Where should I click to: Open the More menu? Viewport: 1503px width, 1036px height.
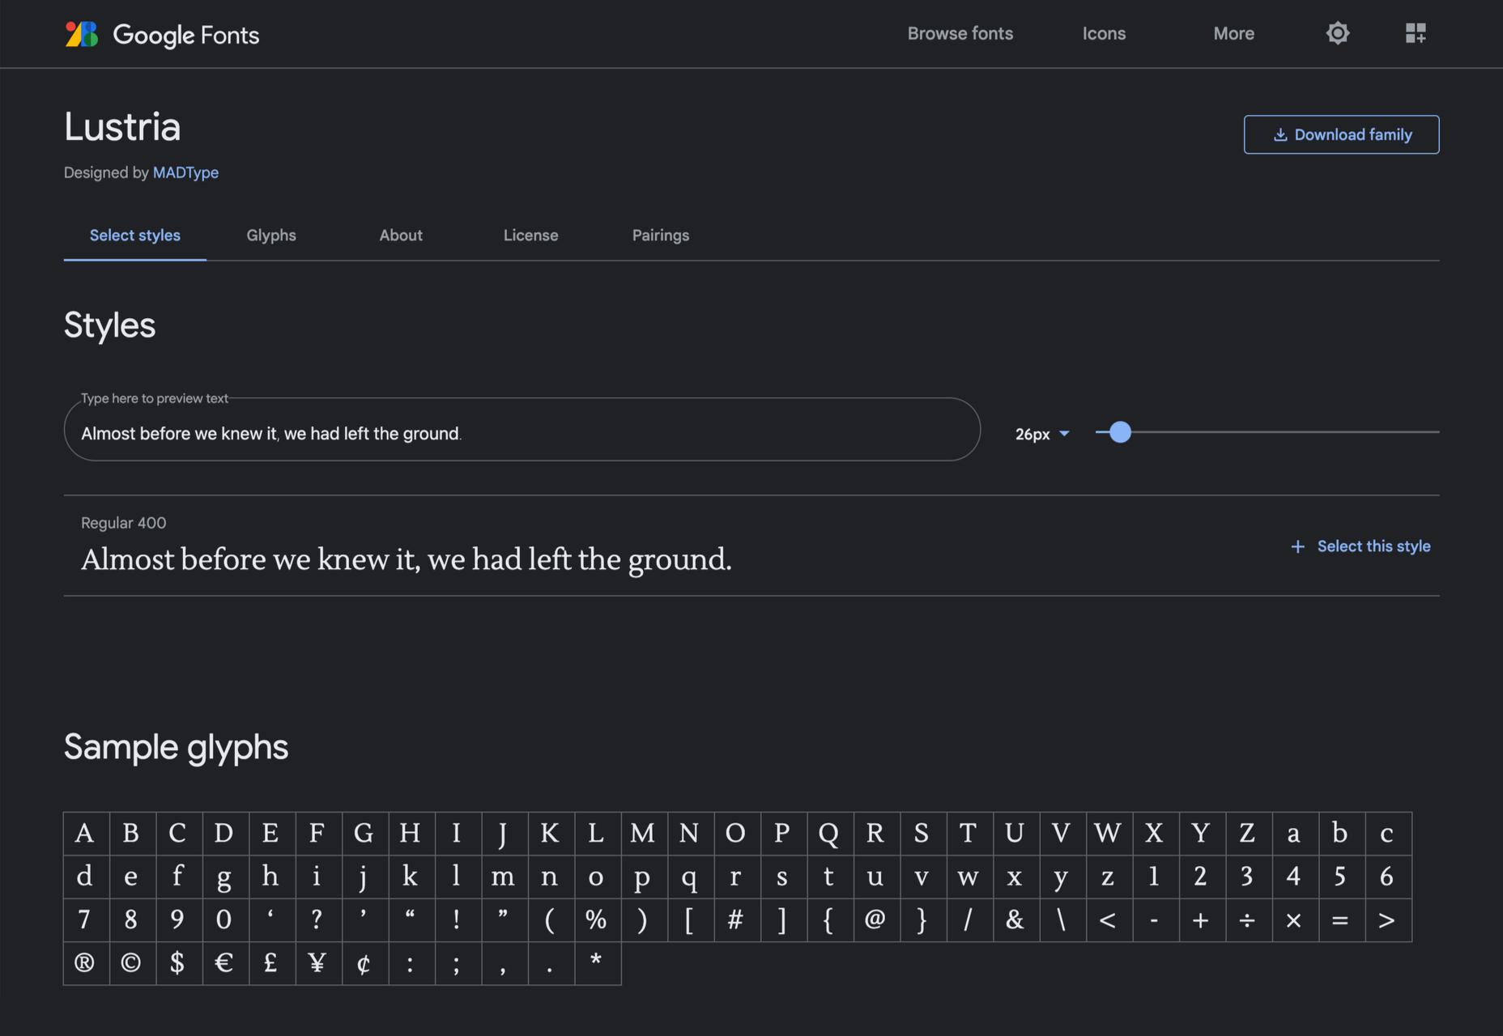1233,33
